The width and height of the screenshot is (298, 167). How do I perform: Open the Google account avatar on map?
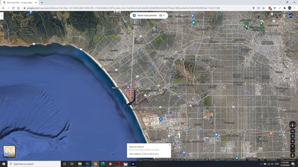point(291,15)
